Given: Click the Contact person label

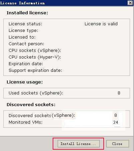Looking at the screenshot, I should click(x=26, y=44).
